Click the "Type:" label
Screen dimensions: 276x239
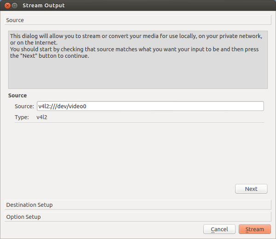(21, 117)
